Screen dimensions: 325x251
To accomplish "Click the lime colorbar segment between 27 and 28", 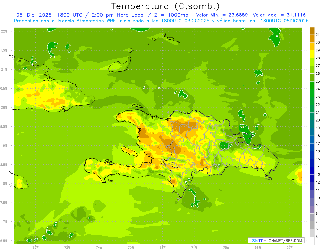I will click(x=312, y=62).
